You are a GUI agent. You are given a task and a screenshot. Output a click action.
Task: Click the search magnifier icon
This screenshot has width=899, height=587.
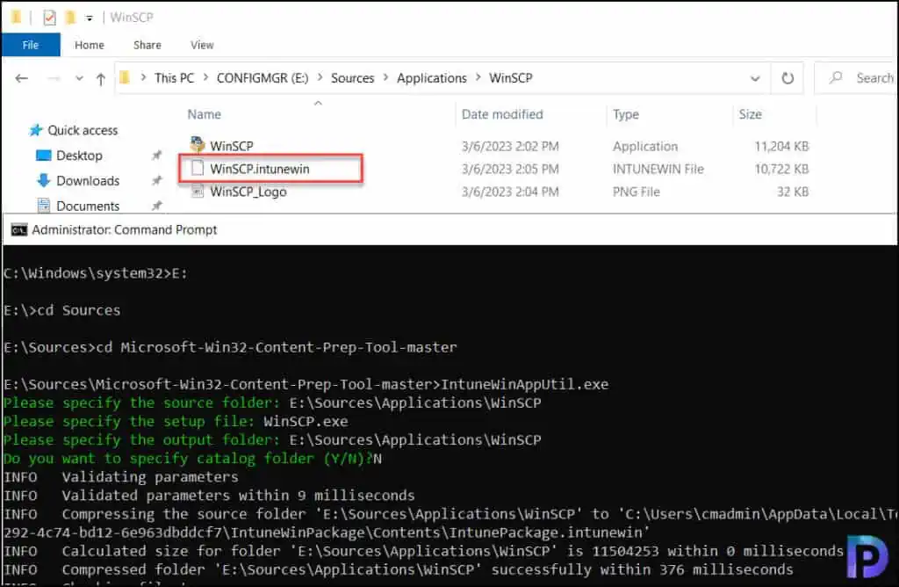coord(836,76)
